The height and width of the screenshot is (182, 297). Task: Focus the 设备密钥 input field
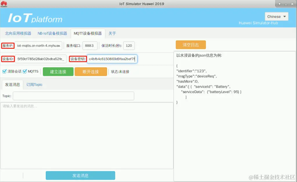coord(112,59)
